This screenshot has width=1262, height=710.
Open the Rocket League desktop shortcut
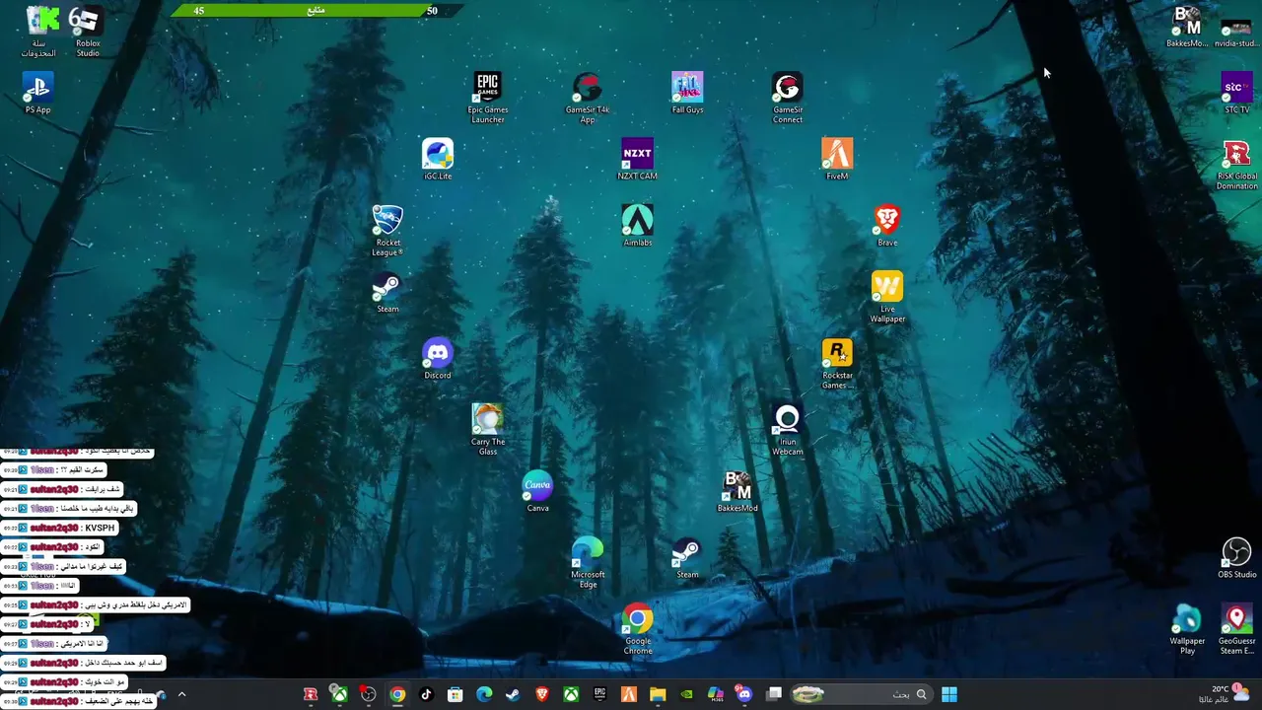[x=387, y=231]
